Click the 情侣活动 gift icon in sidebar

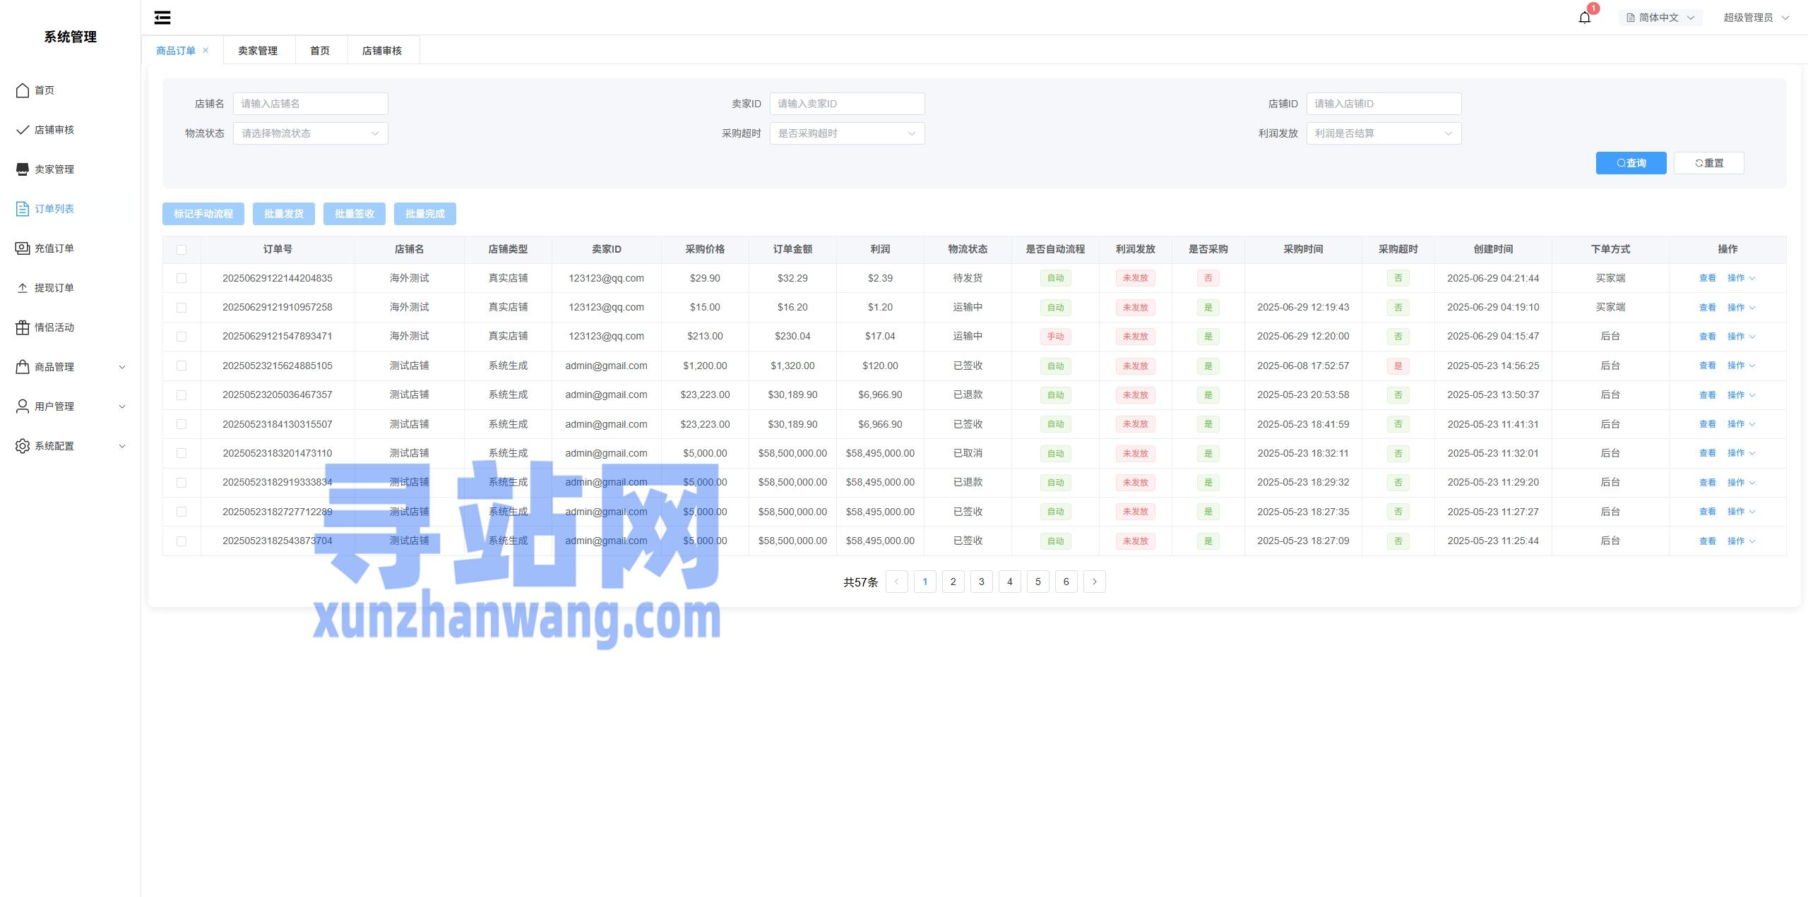[x=23, y=327]
